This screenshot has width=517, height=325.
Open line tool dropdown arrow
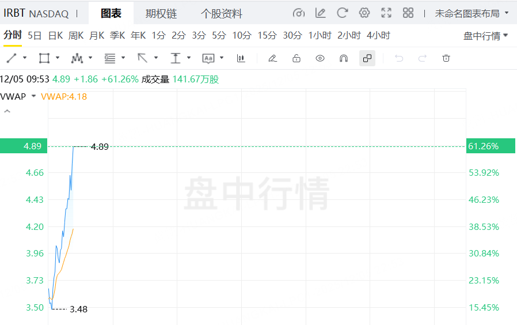pos(25,58)
